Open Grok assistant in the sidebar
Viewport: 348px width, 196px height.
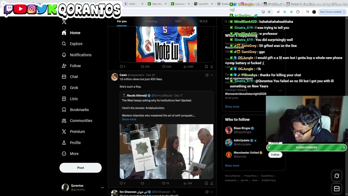[x=70, y=88]
